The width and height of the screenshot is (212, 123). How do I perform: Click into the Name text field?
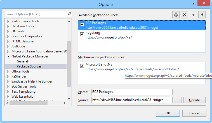(132, 92)
